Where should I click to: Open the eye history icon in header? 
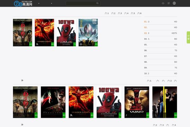coord(163,3)
